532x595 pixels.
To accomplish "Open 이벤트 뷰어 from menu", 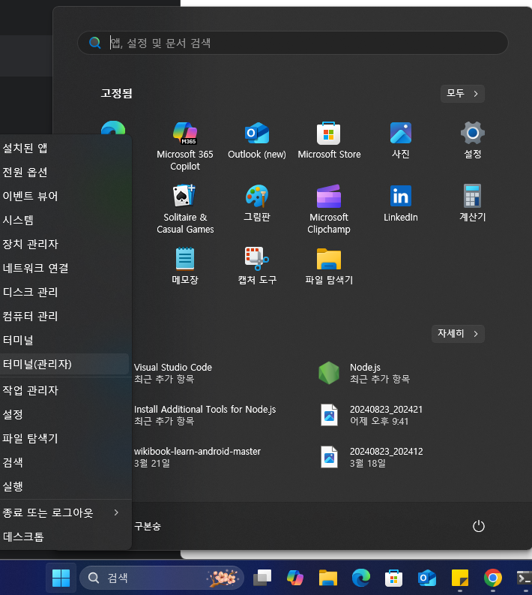I will [x=64, y=196].
